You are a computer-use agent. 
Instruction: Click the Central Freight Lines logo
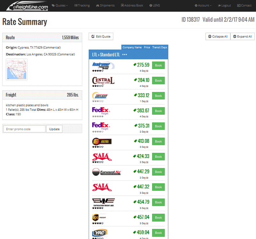pyautogui.click(x=103, y=81)
